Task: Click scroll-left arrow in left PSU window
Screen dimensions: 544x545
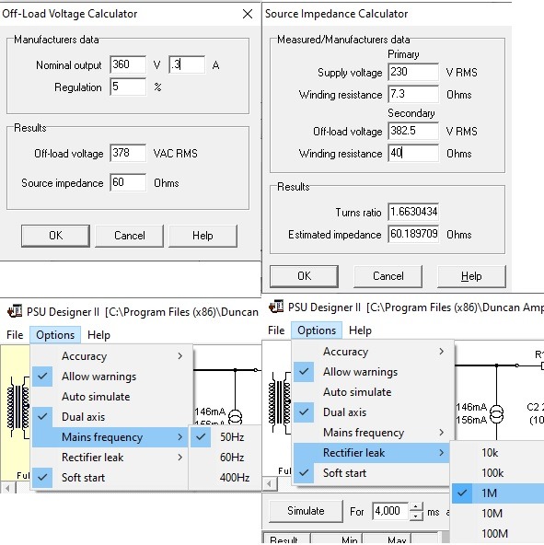Action: (x=7, y=488)
